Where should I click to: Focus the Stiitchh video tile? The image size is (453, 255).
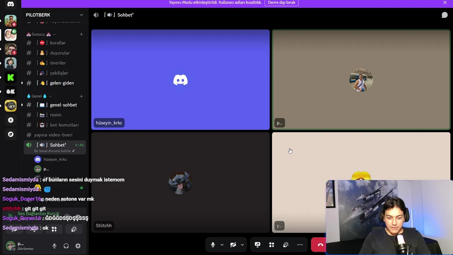(180, 182)
